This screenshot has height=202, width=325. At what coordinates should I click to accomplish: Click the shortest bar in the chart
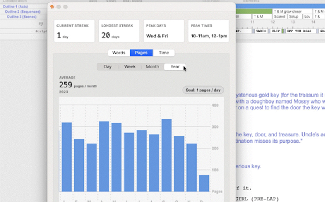coord(204,183)
